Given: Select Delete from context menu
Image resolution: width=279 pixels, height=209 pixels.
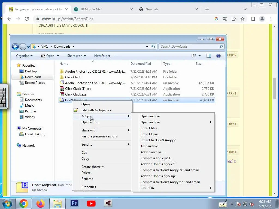Looking at the screenshot, I should 86,173.
